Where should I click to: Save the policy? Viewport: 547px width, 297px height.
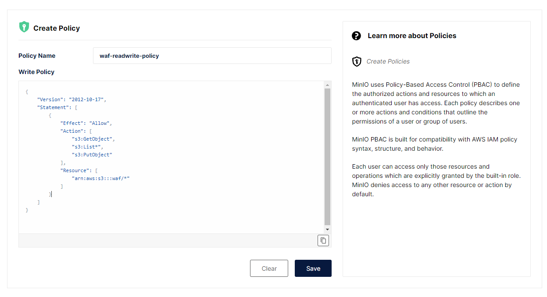(x=313, y=269)
